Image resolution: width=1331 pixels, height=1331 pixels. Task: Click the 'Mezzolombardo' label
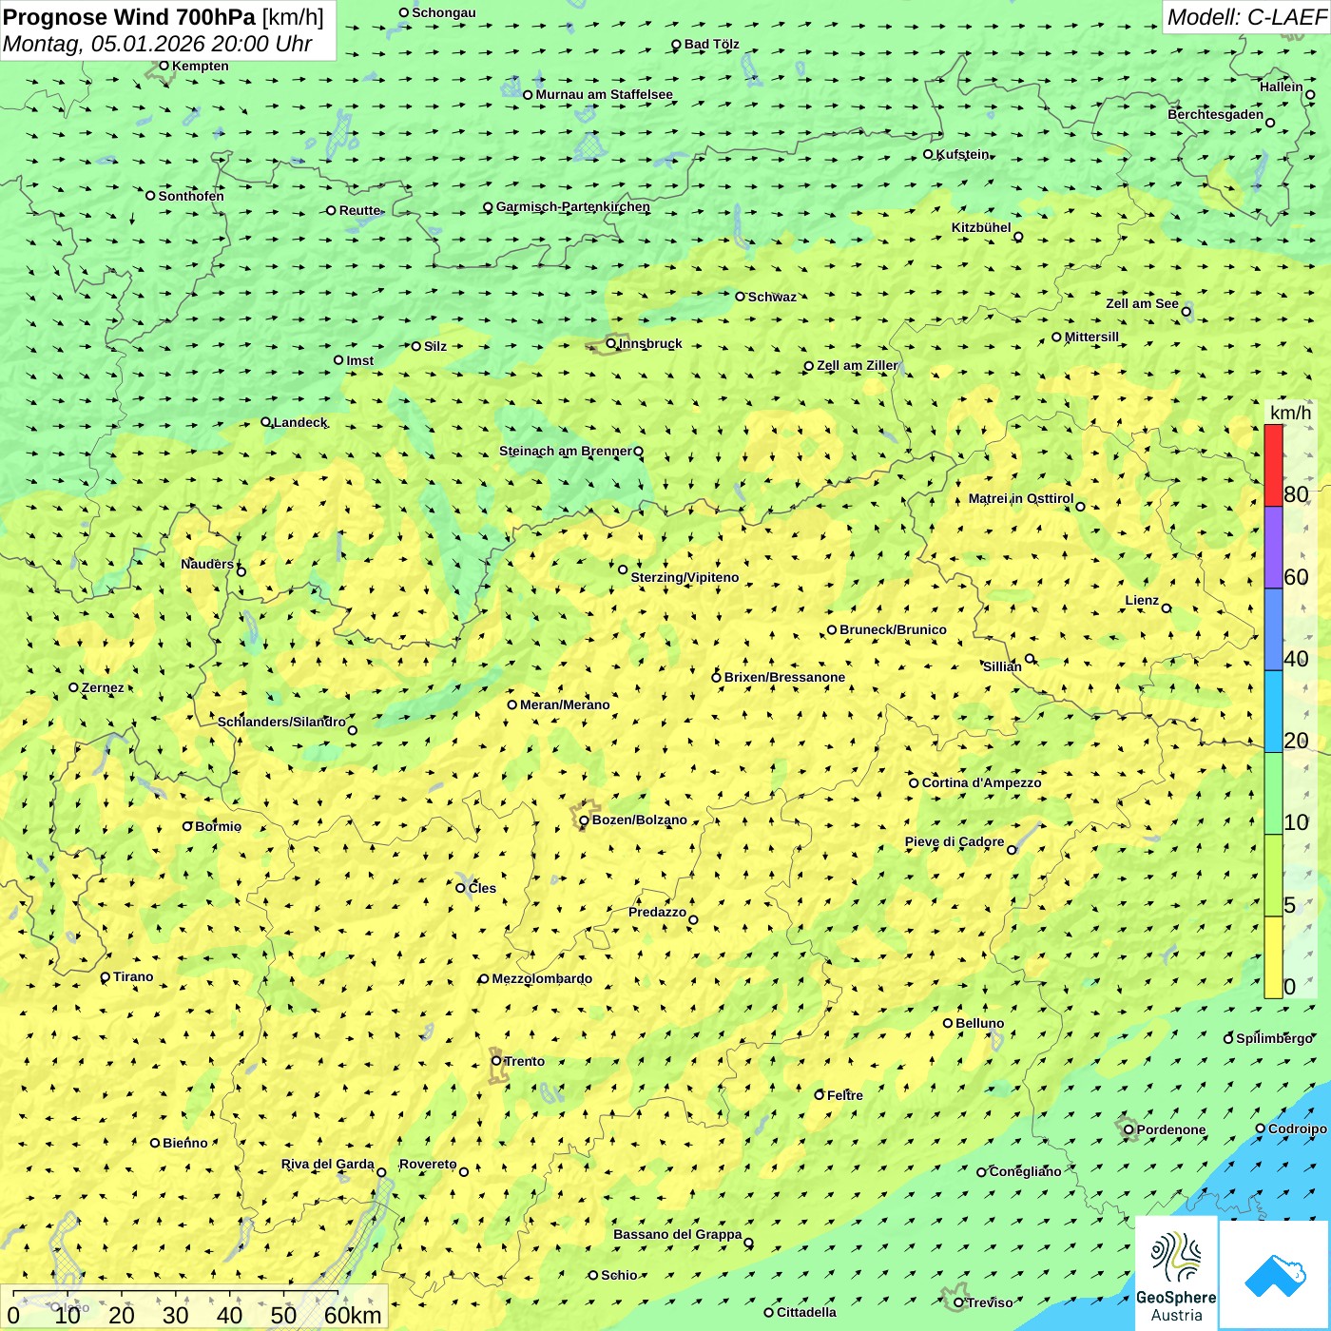(542, 978)
